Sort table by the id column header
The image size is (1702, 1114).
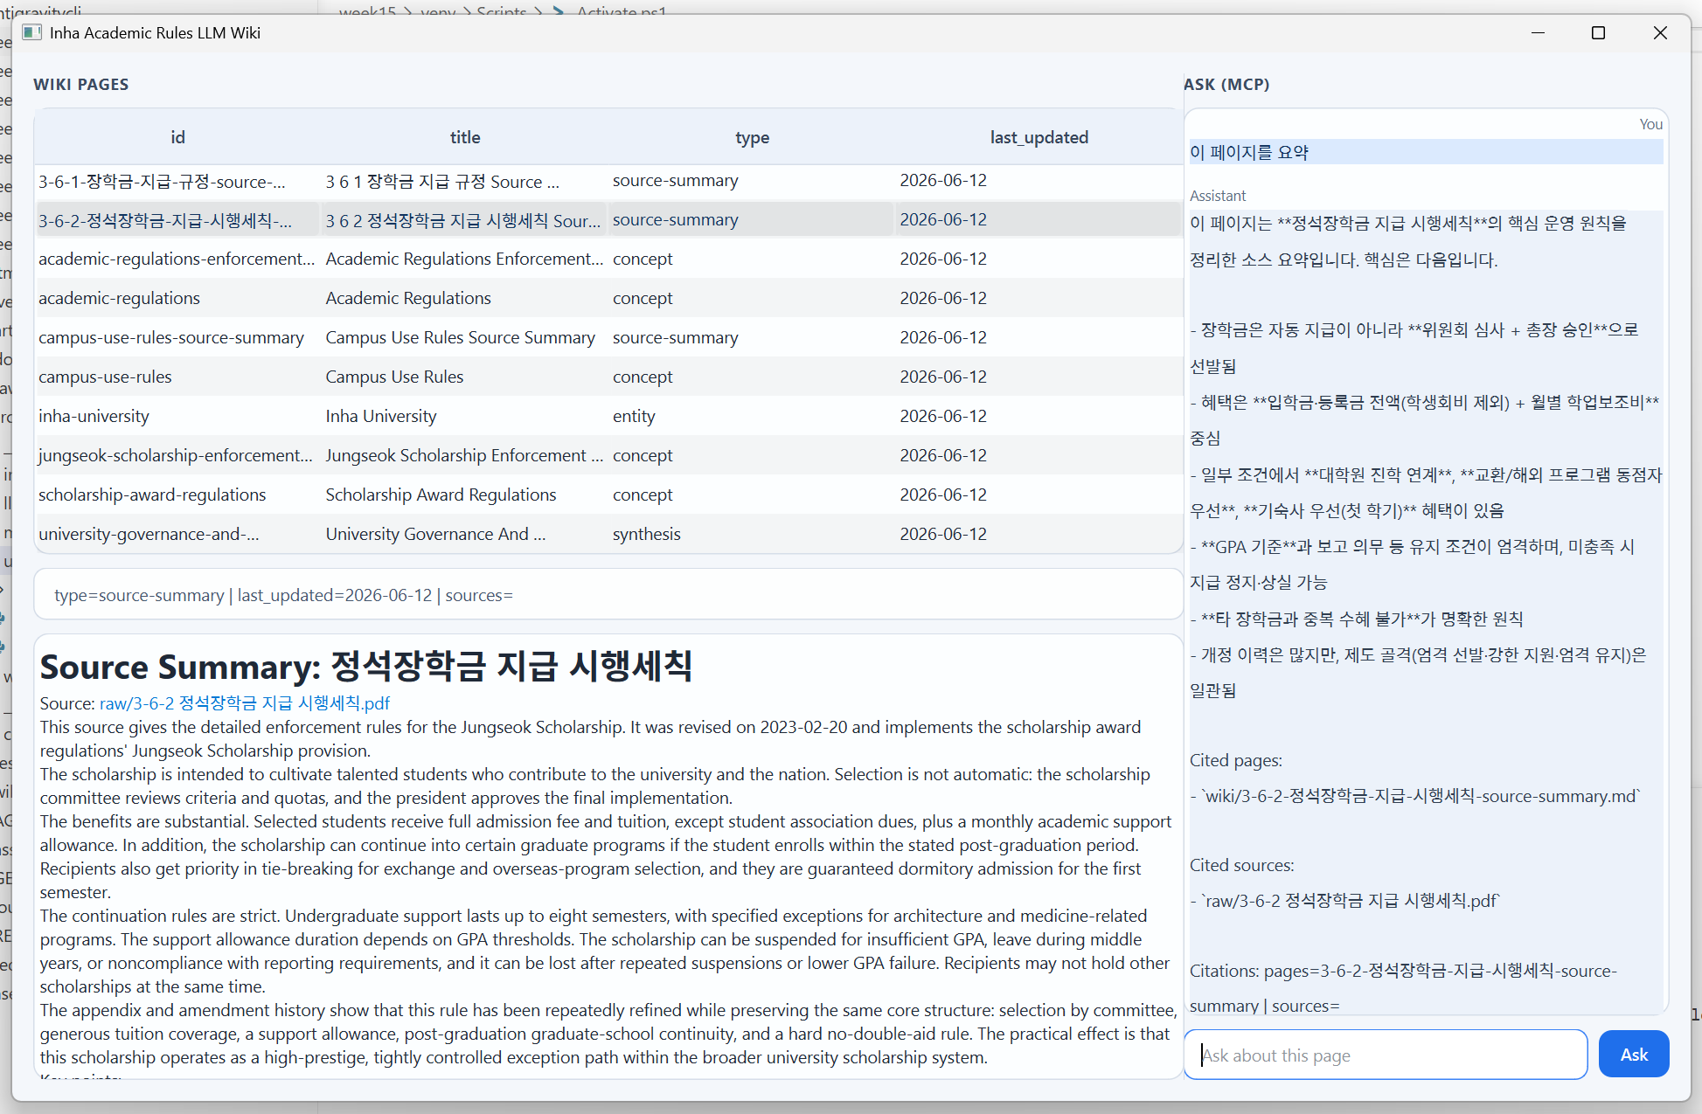177,137
